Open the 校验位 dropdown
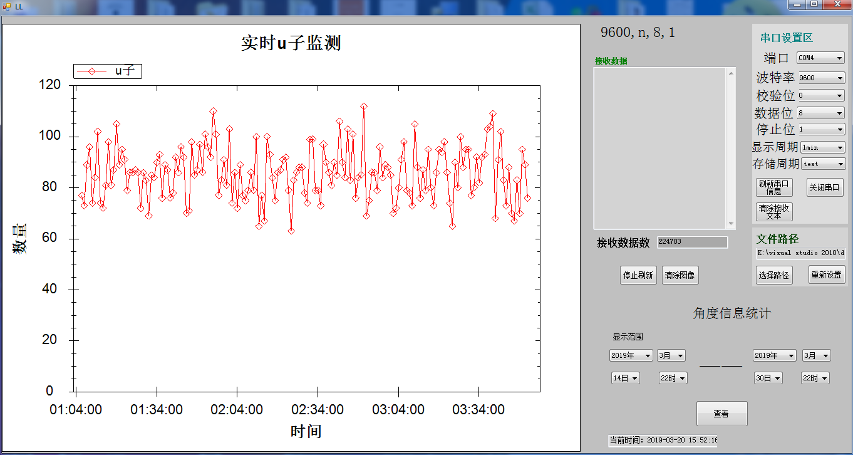 click(821, 96)
